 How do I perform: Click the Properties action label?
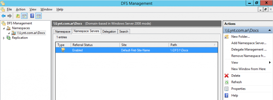pyautogui.click(x=238, y=89)
